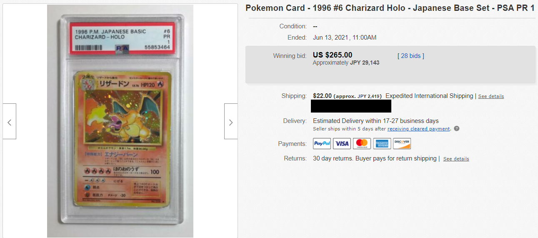
Task: Click the estimated delivery text
Action: (376, 121)
